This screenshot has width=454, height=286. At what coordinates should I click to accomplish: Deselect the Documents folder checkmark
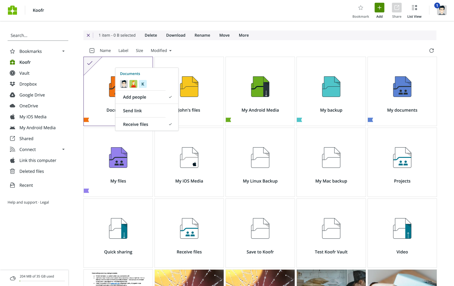(90, 63)
